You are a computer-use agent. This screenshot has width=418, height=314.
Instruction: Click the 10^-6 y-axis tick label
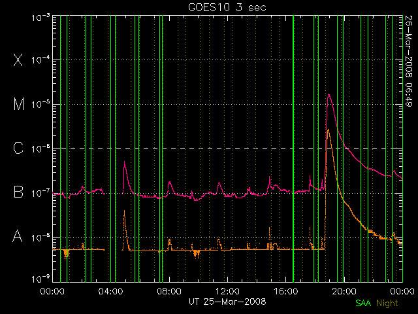coord(40,148)
